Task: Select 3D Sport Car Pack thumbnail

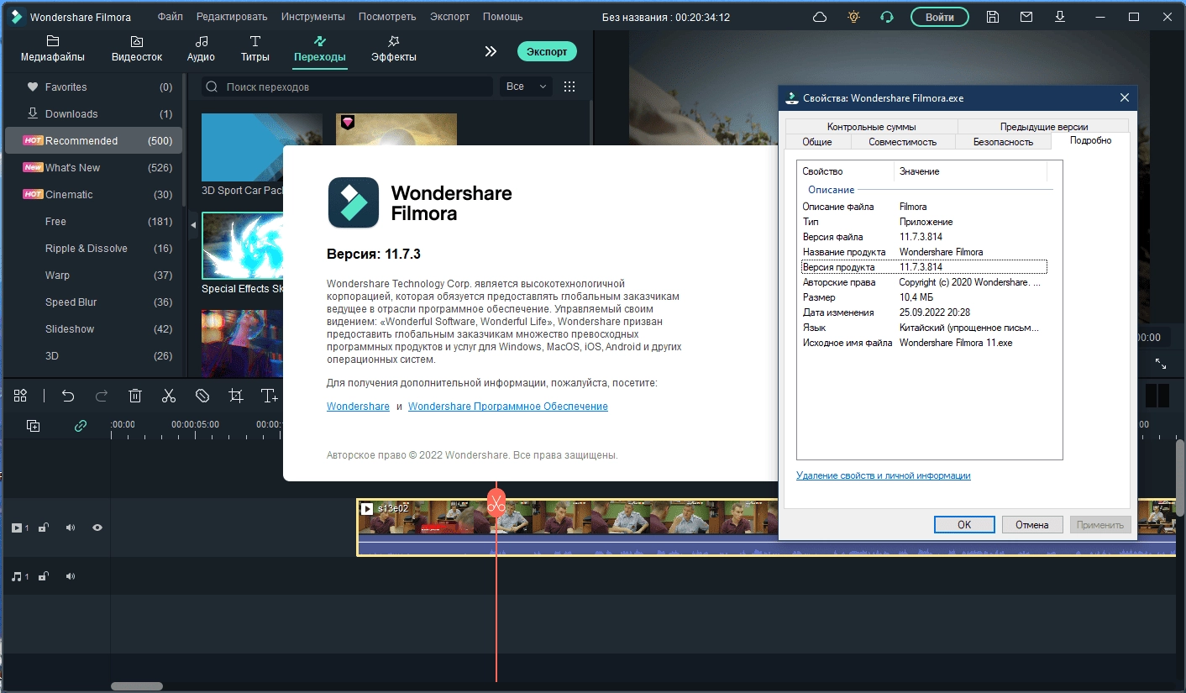Action: coord(261,147)
